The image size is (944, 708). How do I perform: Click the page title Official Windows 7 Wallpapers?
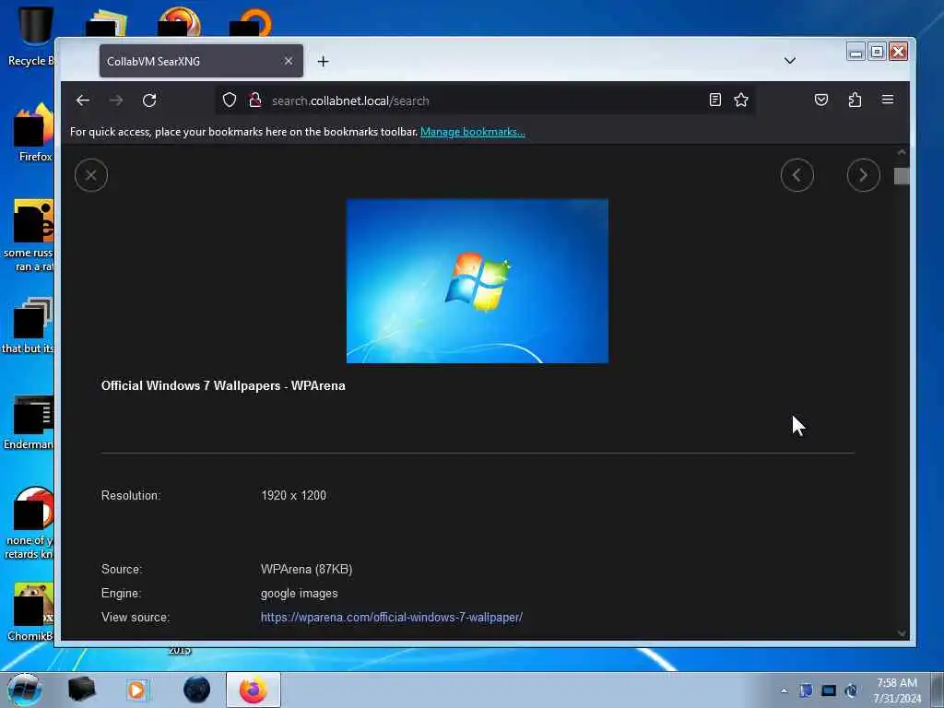(x=223, y=386)
